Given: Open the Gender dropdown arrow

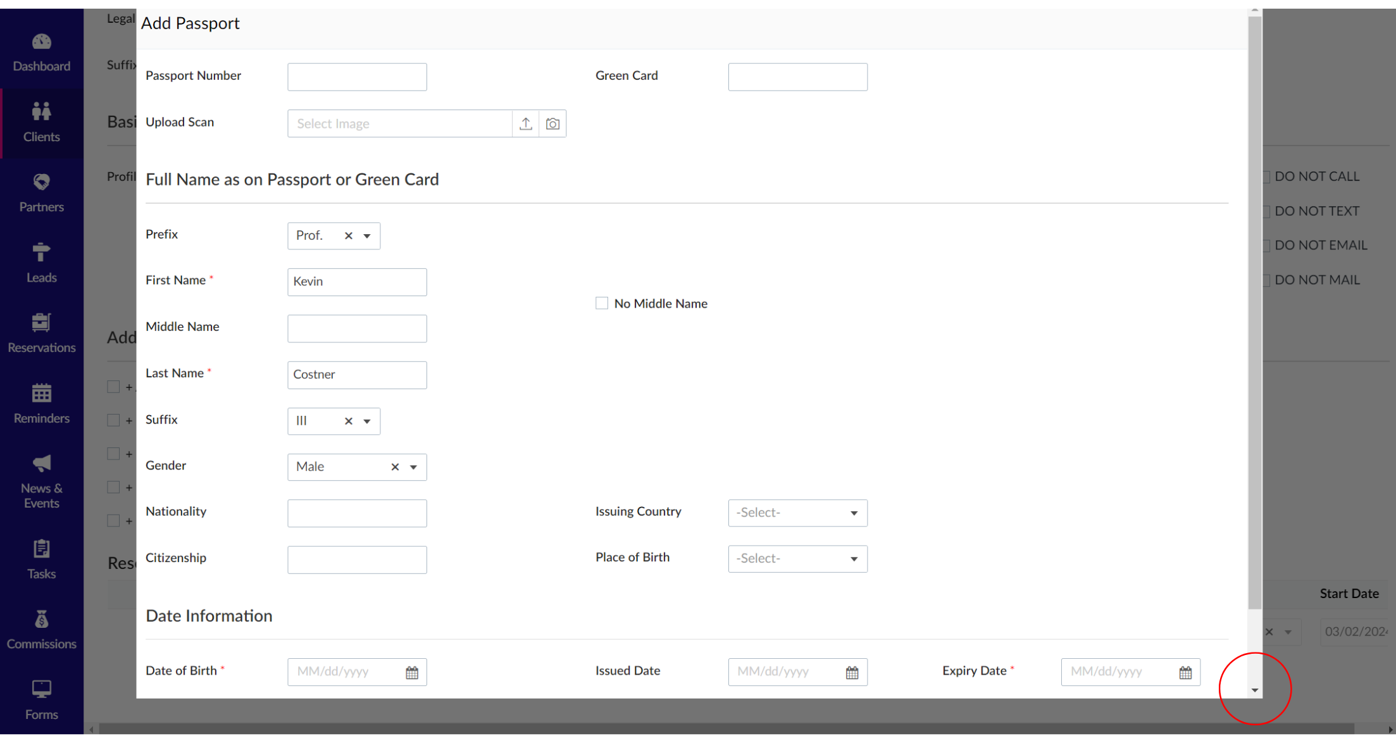Looking at the screenshot, I should pos(413,467).
